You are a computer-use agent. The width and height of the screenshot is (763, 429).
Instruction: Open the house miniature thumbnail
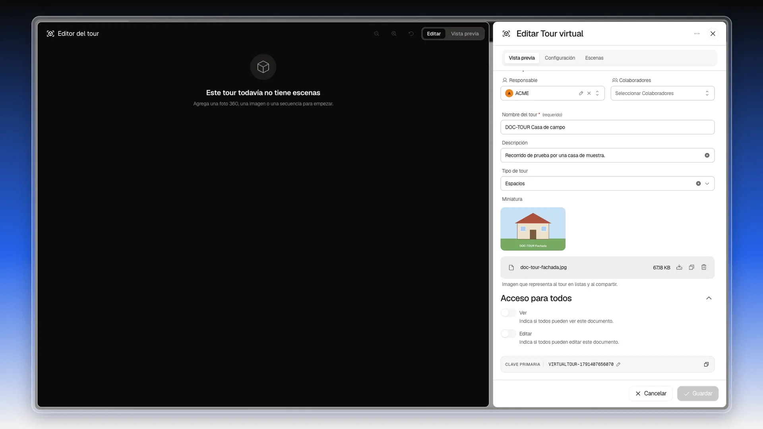click(533, 229)
